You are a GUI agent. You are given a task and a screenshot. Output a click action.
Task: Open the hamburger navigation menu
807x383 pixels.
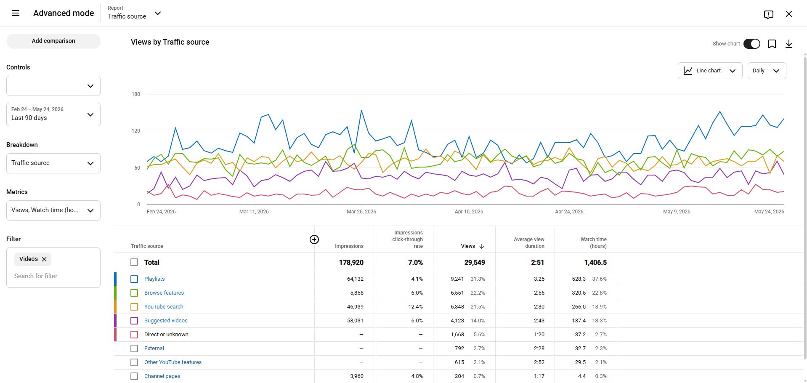point(16,13)
